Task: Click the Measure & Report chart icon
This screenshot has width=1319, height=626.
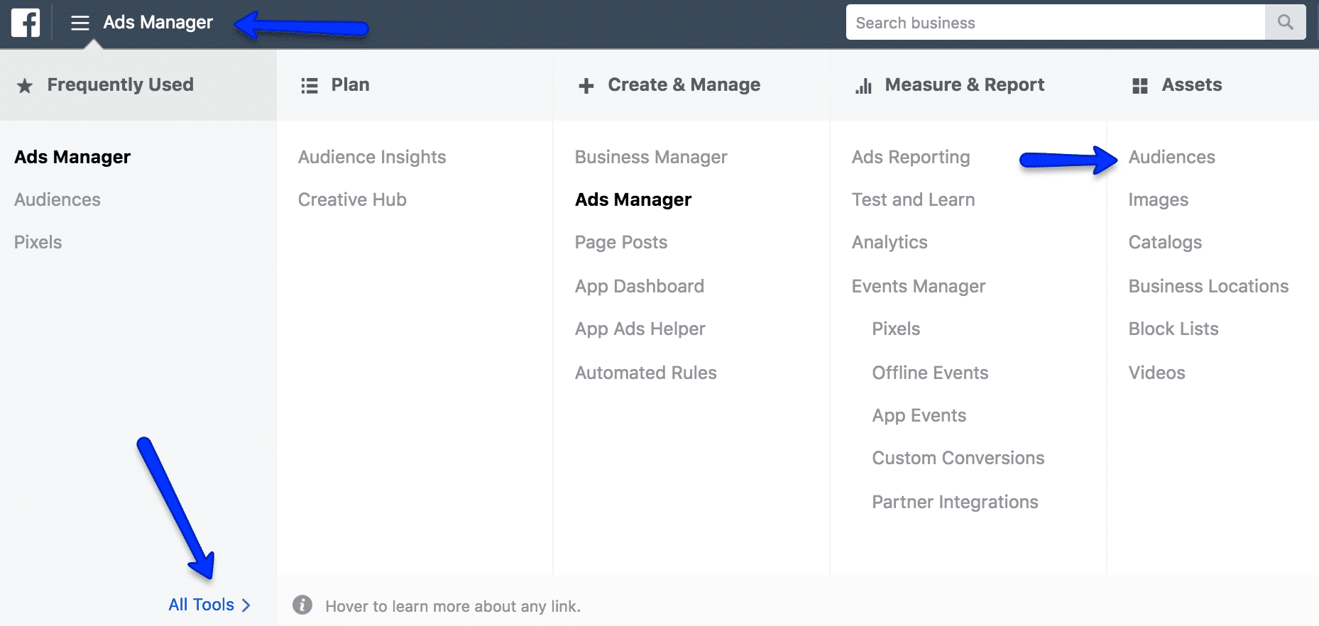Action: (x=863, y=86)
